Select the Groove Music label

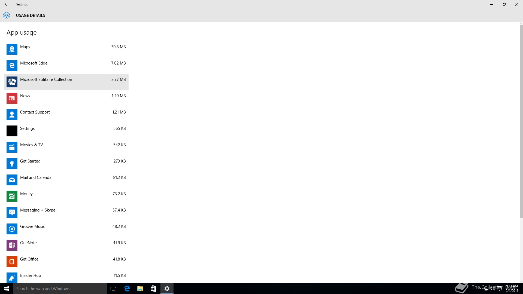[32, 226]
